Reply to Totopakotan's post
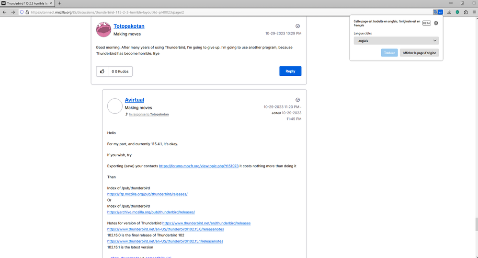Viewport: 478px width, 258px height. tap(290, 71)
